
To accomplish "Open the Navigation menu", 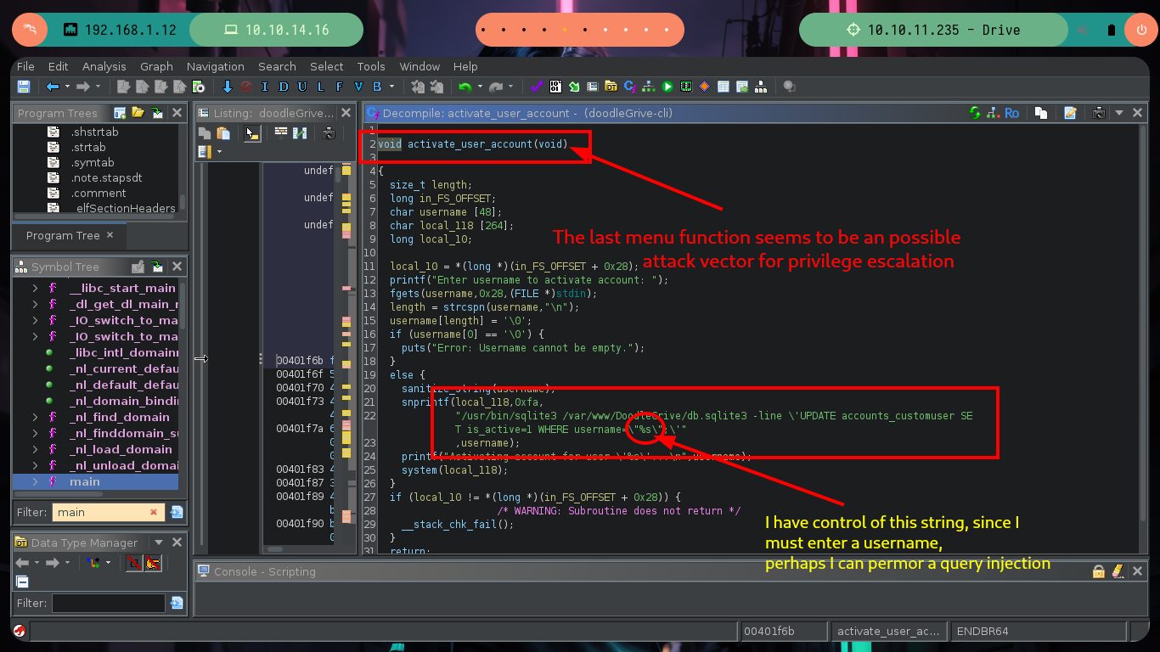I will coord(215,66).
